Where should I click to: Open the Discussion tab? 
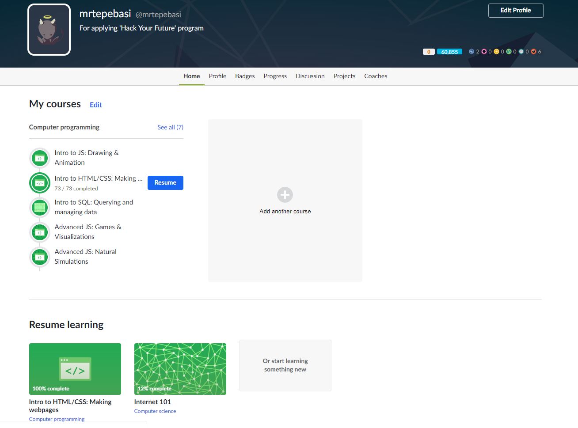[310, 76]
